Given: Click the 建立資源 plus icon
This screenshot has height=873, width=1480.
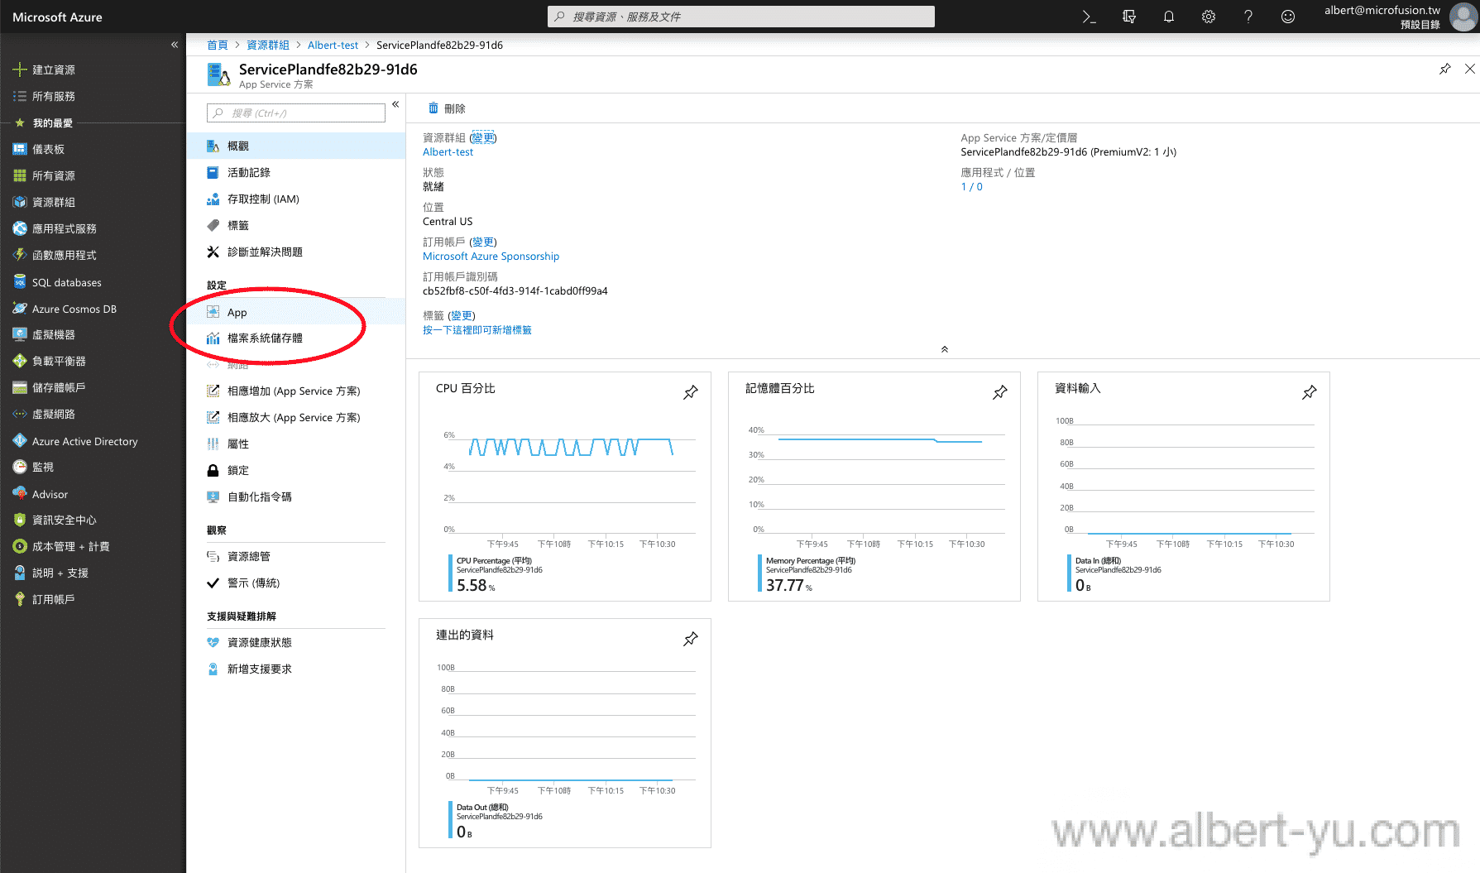Looking at the screenshot, I should click(x=20, y=70).
